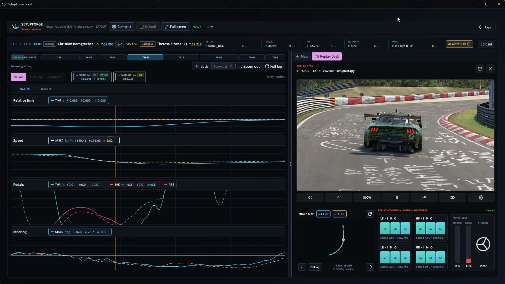Select segment T63 L
The width and height of the screenshot is (505, 284).
tap(60, 58)
